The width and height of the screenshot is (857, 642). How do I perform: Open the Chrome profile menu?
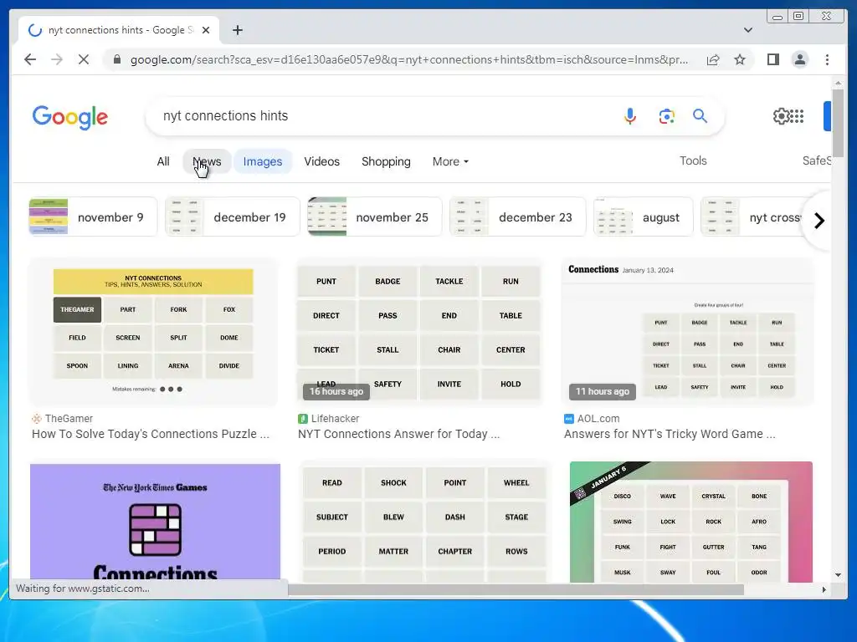pos(799,59)
